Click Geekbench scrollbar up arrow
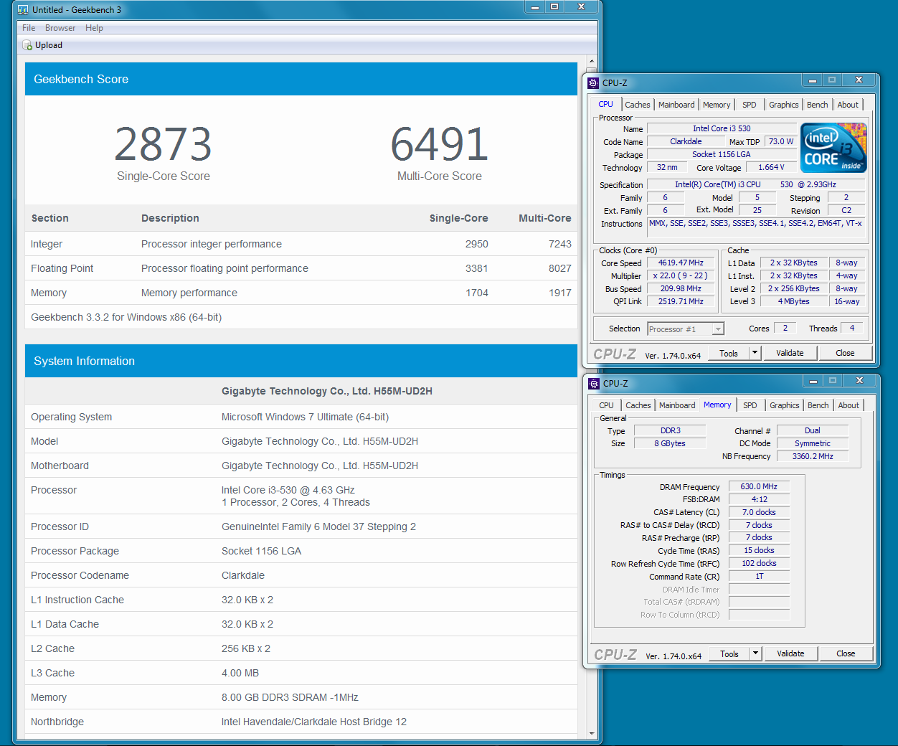The height and width of the screenshot is (746, 898). pos(592,62)
